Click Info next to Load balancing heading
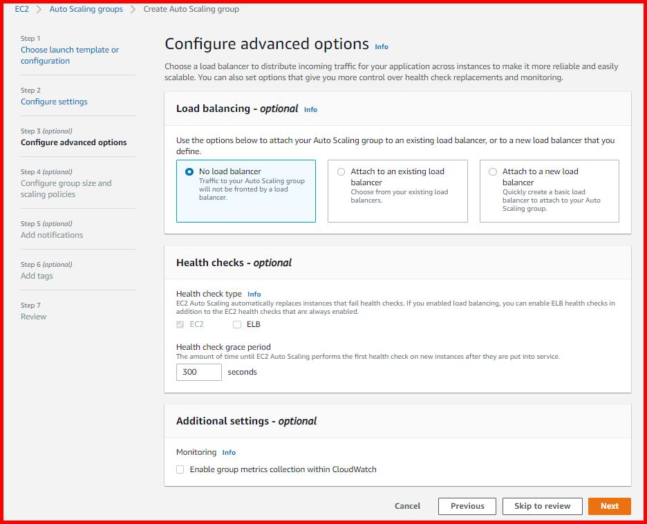 point(310,109)
